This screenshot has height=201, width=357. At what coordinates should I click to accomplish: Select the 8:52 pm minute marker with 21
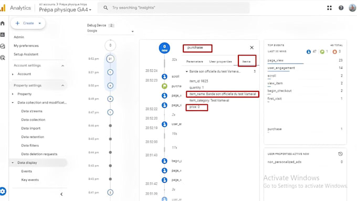[110, 59]
